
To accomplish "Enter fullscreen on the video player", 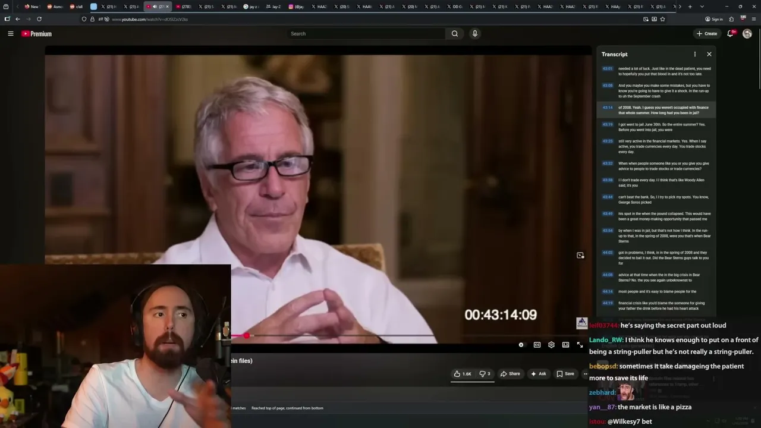I will coord(580,345).
